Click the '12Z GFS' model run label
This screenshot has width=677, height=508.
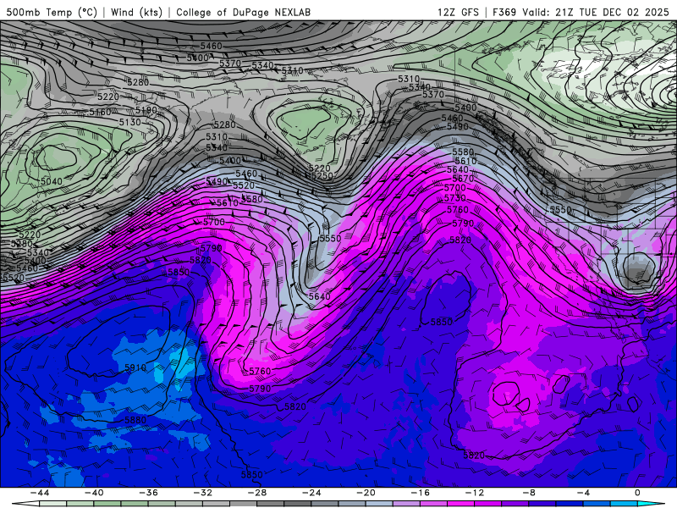click(458, 12)
